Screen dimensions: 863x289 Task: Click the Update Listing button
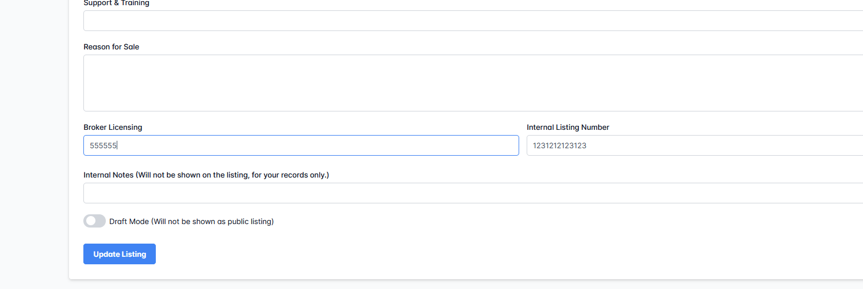pyautogui.click(x=120, y=254)
